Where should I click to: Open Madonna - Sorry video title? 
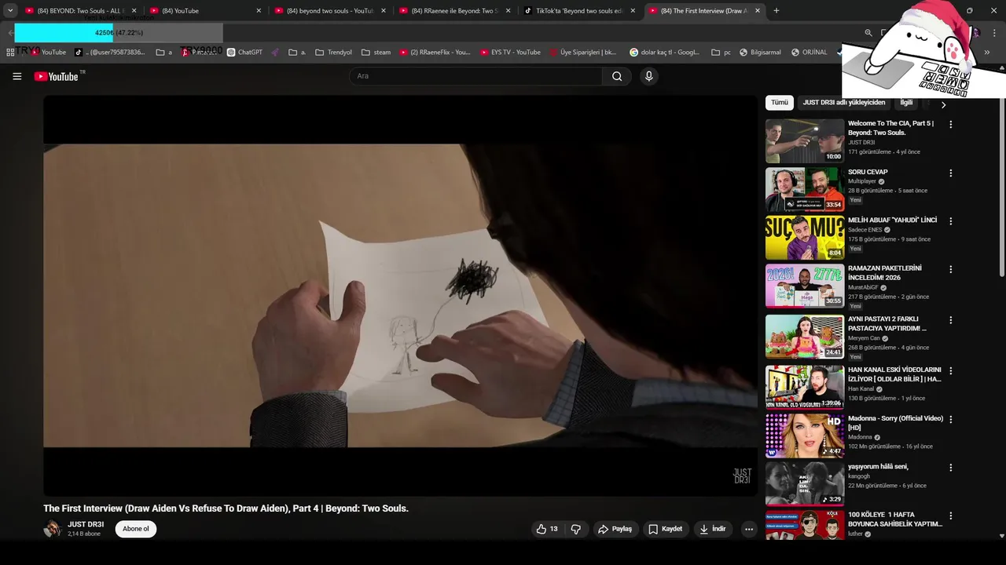(895, 423)
